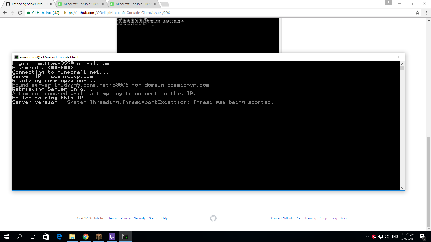The height and width of the screenshot is (242, 431).
Task: Reload the page with the refresh icon
Action: tap(20, 12)
